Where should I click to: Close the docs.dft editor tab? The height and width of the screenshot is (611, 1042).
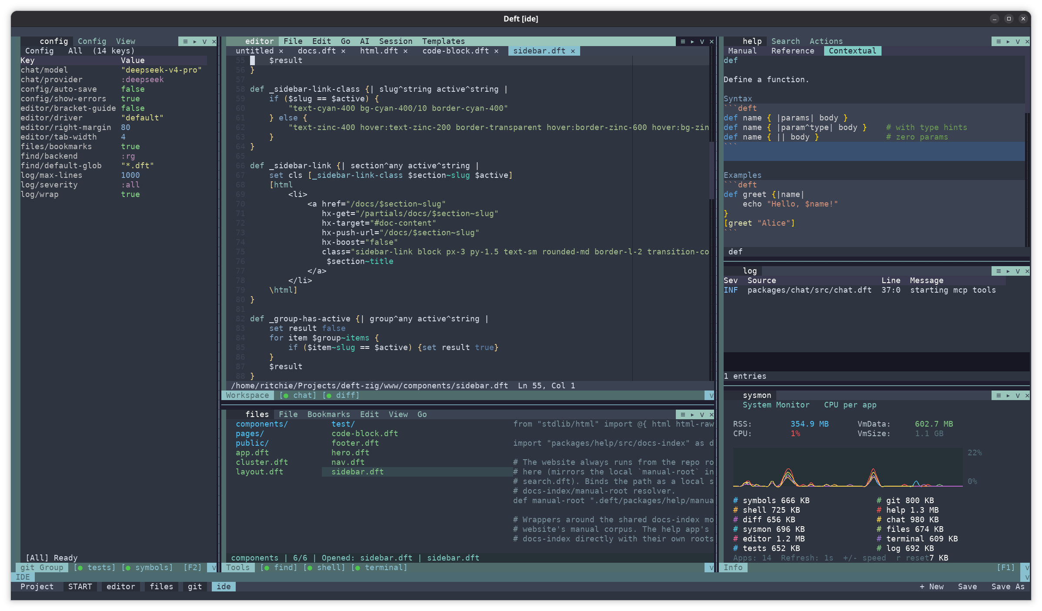tap(344, 51)
